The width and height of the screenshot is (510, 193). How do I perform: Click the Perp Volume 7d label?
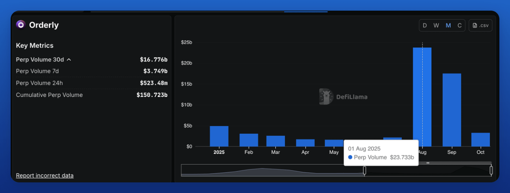click(x=37, y=71)
